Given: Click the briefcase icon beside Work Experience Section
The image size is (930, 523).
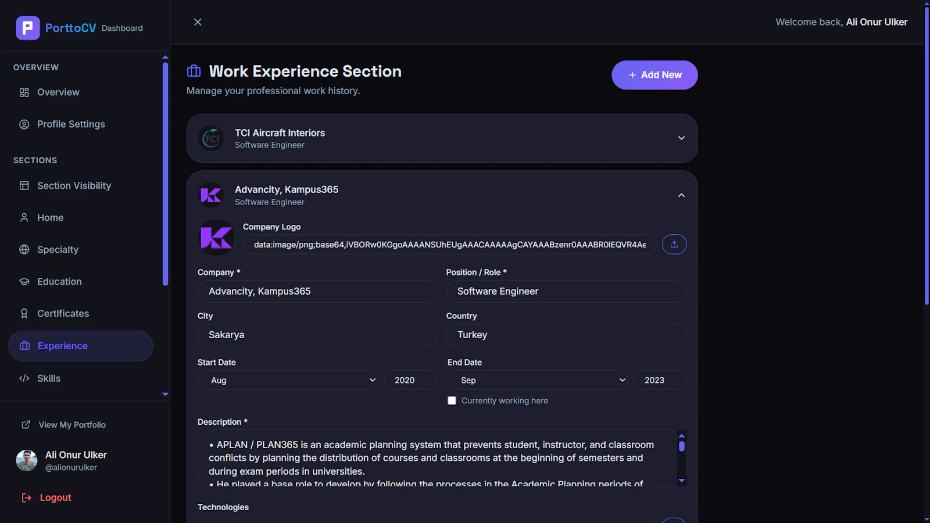Looking at the screenshot, I should point(194,71).
